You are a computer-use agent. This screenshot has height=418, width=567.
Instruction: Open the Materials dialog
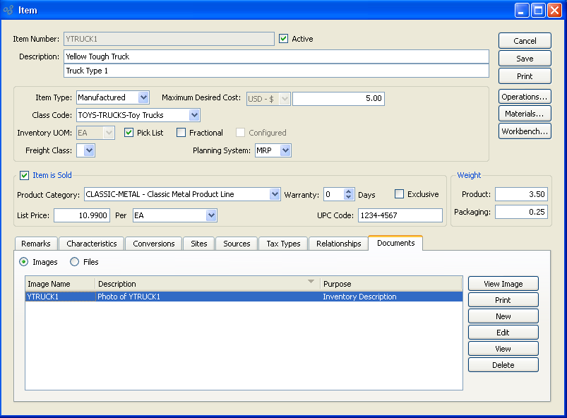click(525, 114)
